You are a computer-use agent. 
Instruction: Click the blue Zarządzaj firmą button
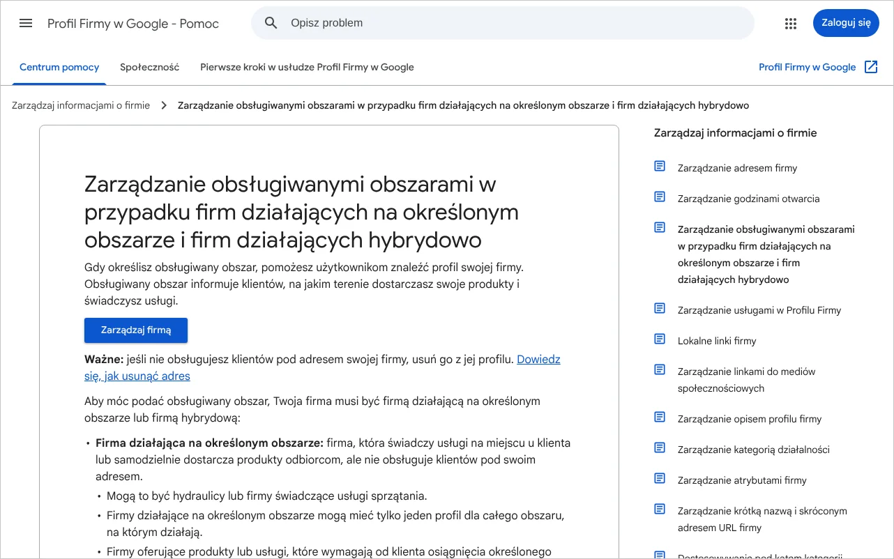click(136, 330)
